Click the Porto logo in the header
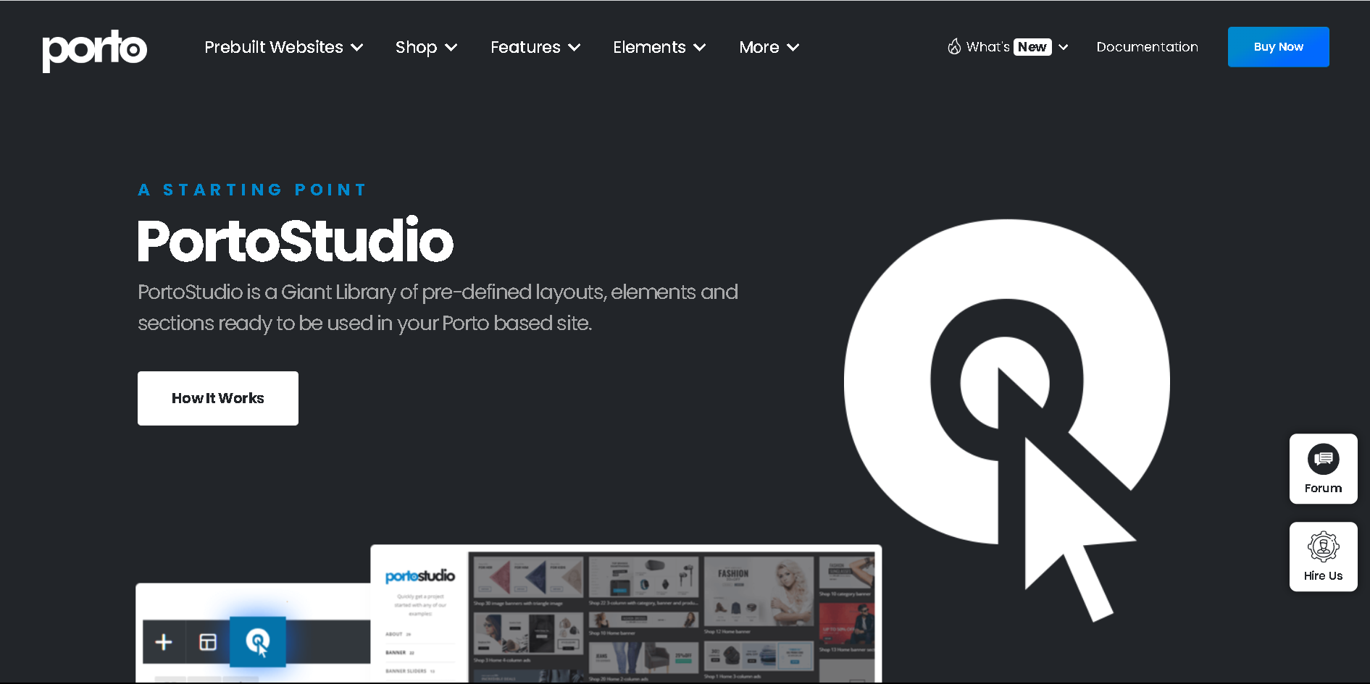 click(x=94, y=49)
